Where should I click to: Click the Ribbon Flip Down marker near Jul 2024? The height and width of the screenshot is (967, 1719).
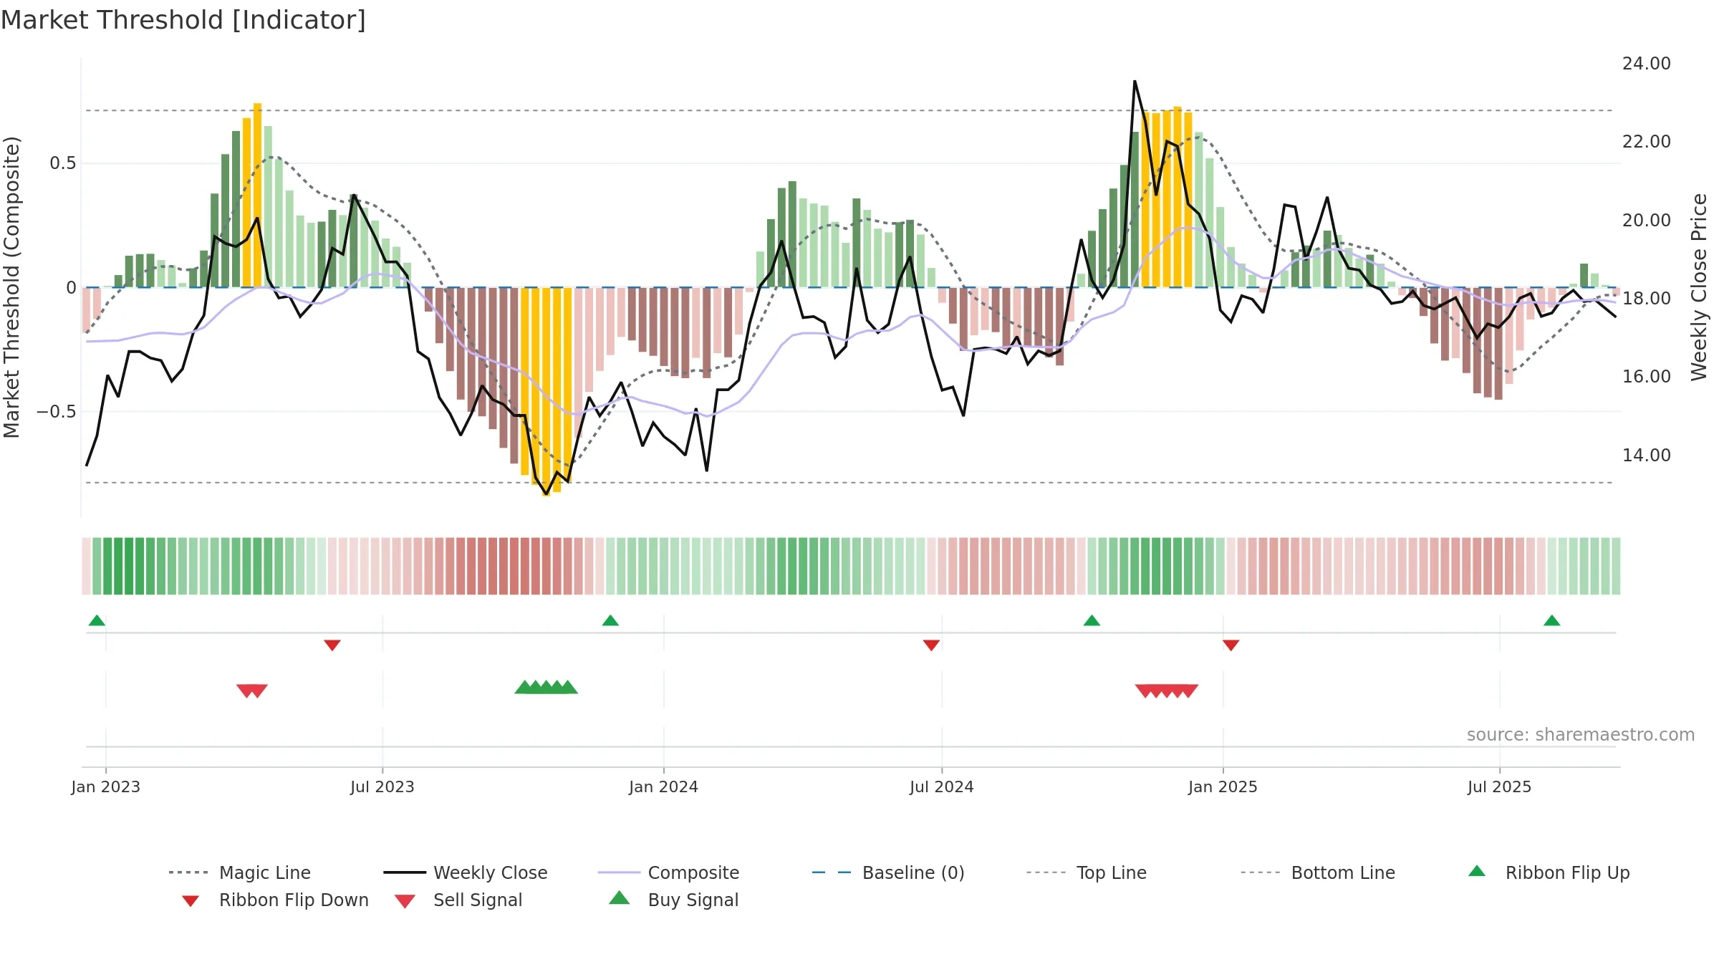931,645
